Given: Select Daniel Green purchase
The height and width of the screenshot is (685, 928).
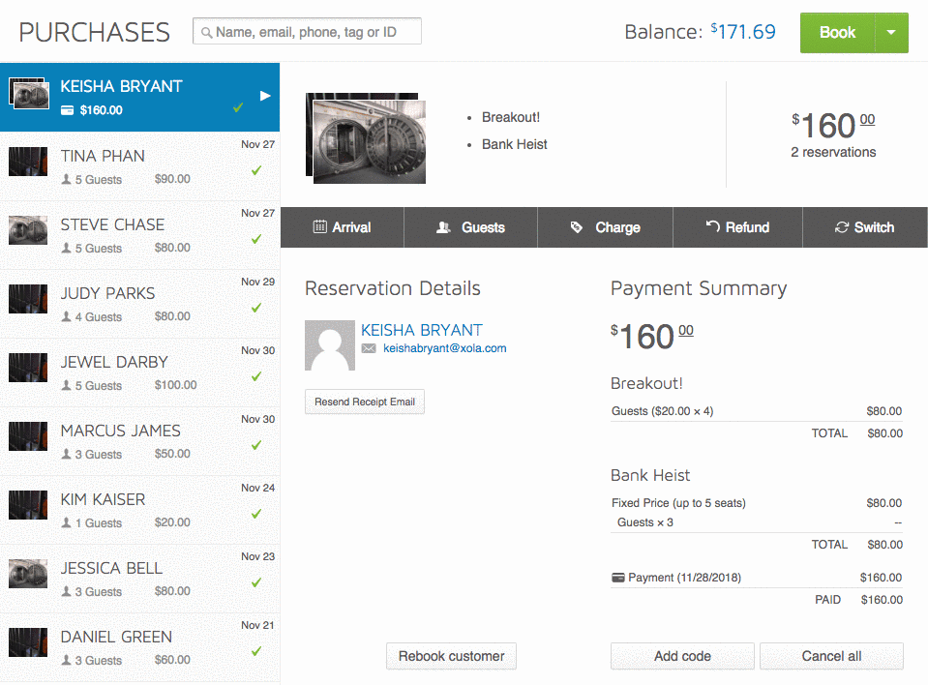Looking at the screenshot, I should (139, 647).
